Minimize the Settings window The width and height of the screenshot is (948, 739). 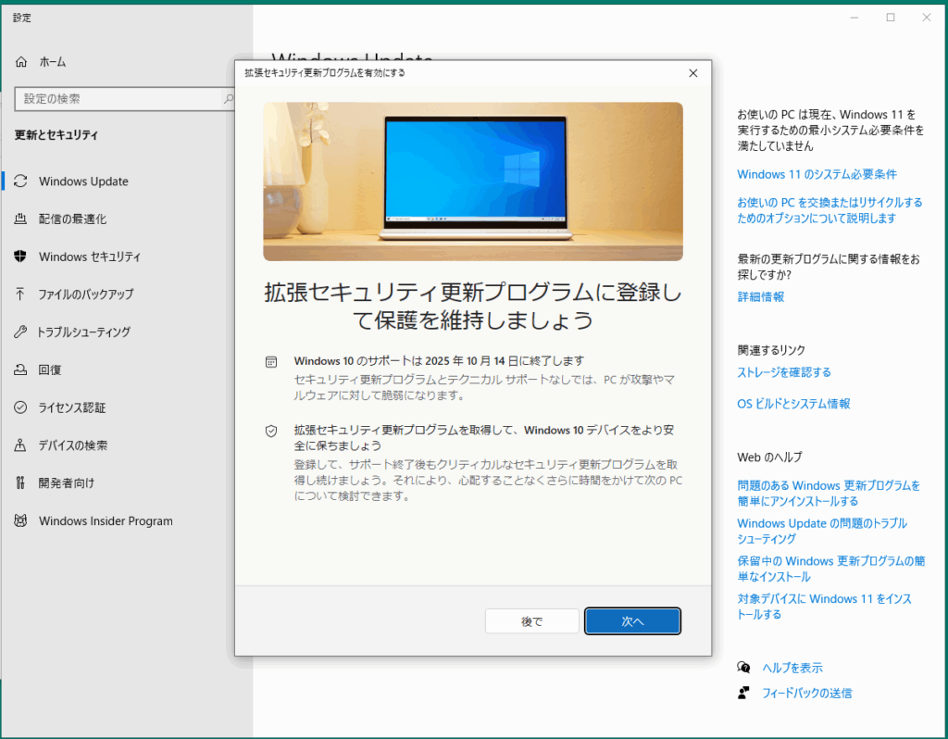[x=854, y=18]
